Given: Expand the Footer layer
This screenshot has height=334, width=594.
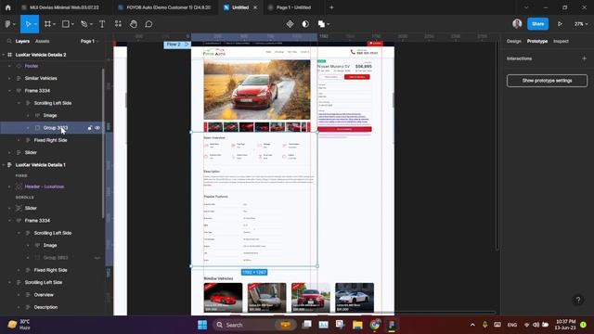Looking at the screenshot, I should tap(9, 66).
